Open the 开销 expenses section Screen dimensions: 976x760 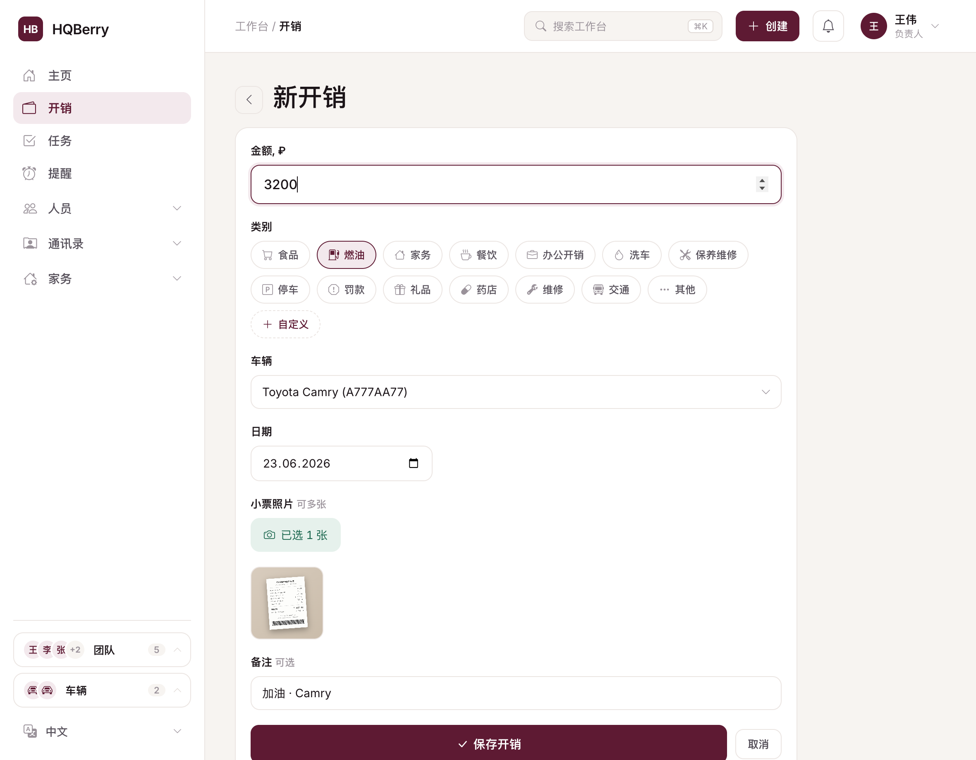coord(102,108)
